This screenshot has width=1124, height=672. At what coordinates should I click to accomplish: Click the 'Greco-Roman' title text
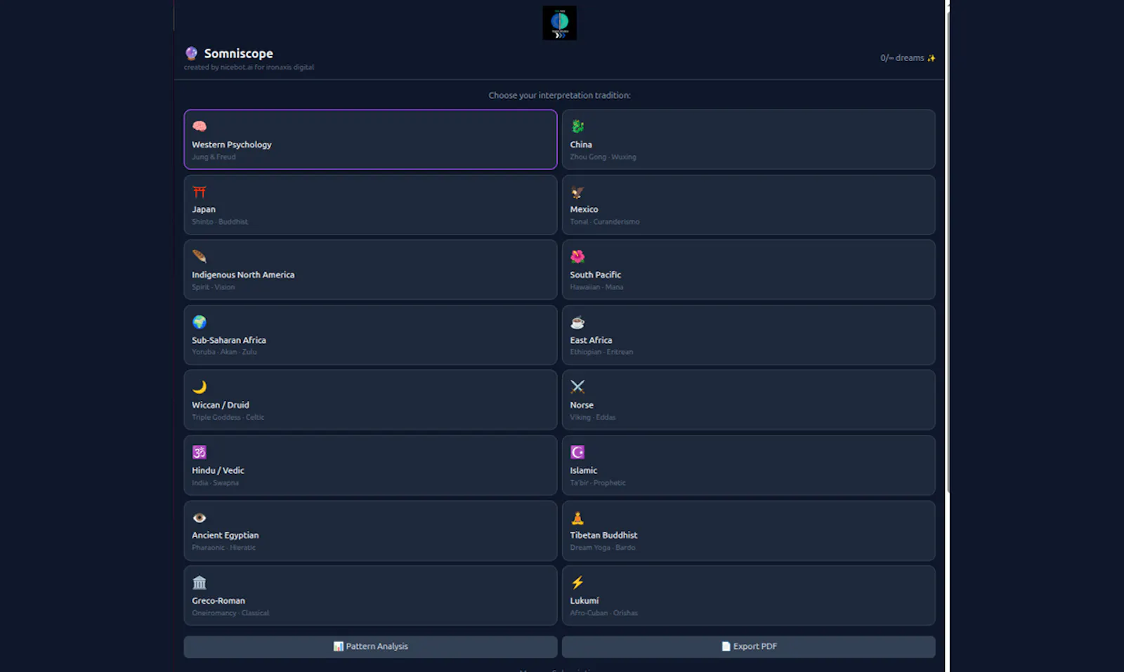pos(218,600)
